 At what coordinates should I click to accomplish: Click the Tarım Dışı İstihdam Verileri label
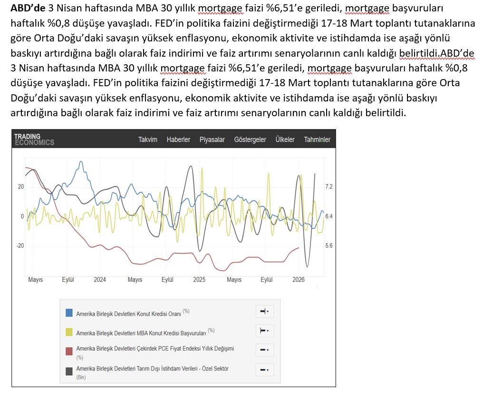(152, 369)
